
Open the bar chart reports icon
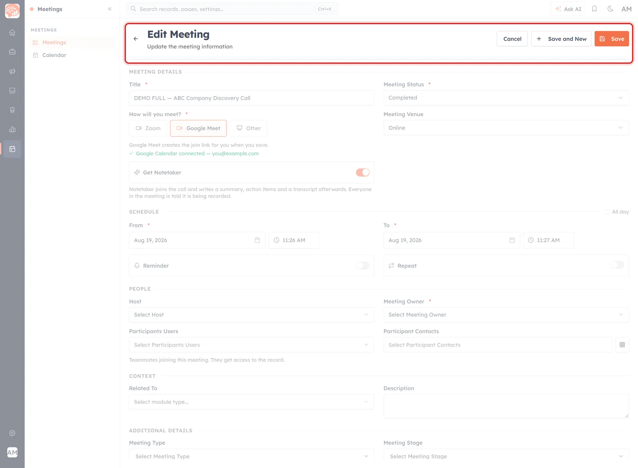pos(12,129)
